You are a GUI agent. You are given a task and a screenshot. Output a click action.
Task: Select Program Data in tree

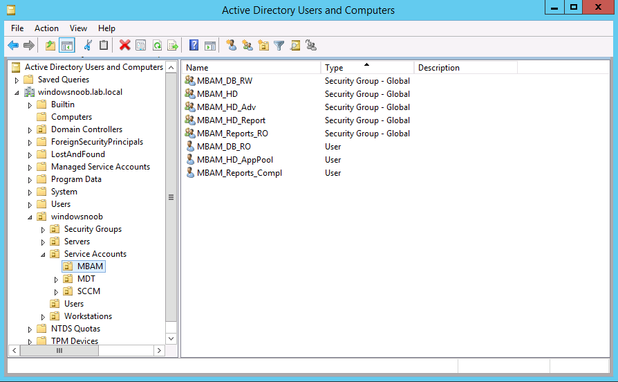coord(76,179)
